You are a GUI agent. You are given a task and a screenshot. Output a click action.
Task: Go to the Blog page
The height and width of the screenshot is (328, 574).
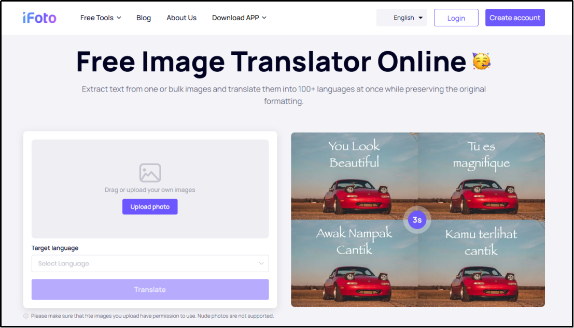tap(144, 18)
